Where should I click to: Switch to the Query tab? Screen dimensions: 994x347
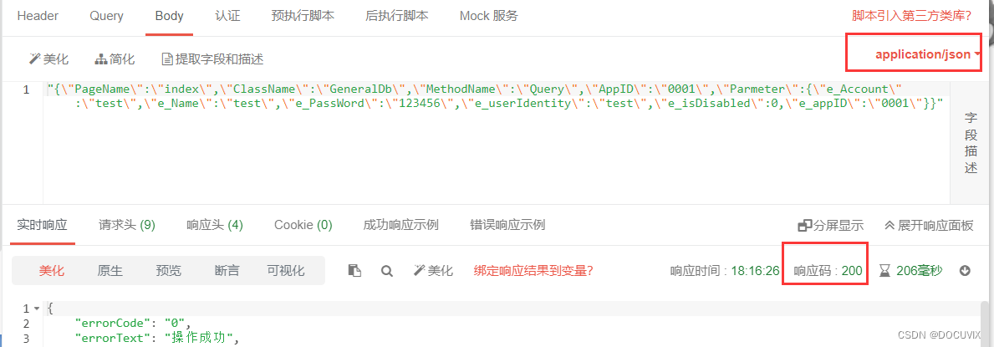[x=106, y=16]
